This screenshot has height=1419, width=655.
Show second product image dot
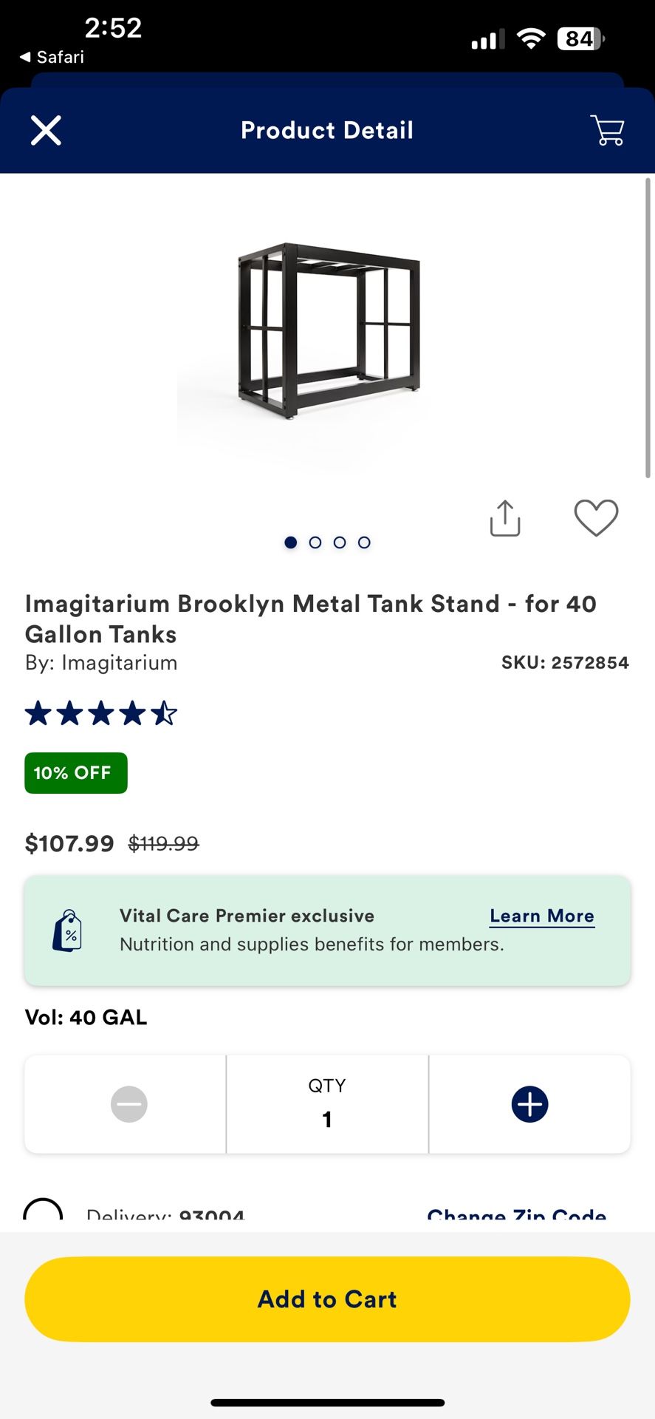[315, 542]
